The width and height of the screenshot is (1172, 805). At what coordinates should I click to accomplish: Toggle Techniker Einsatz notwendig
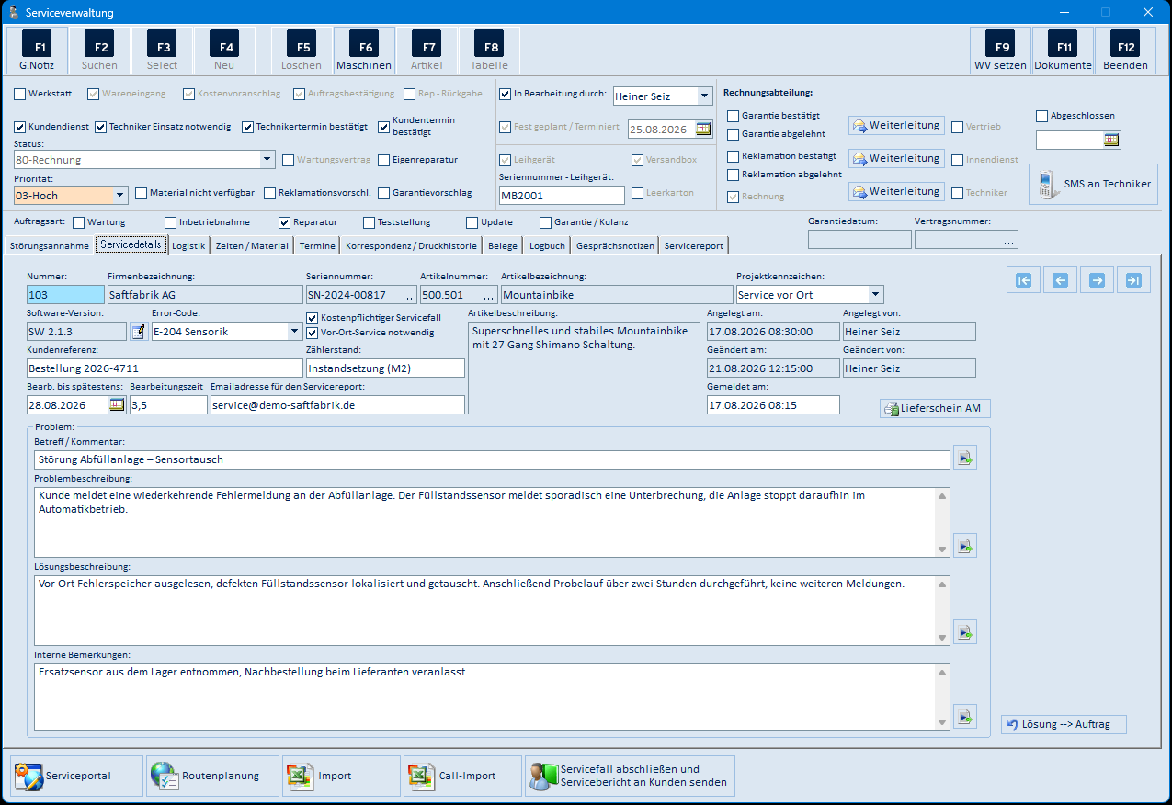(x=101, y=127)
